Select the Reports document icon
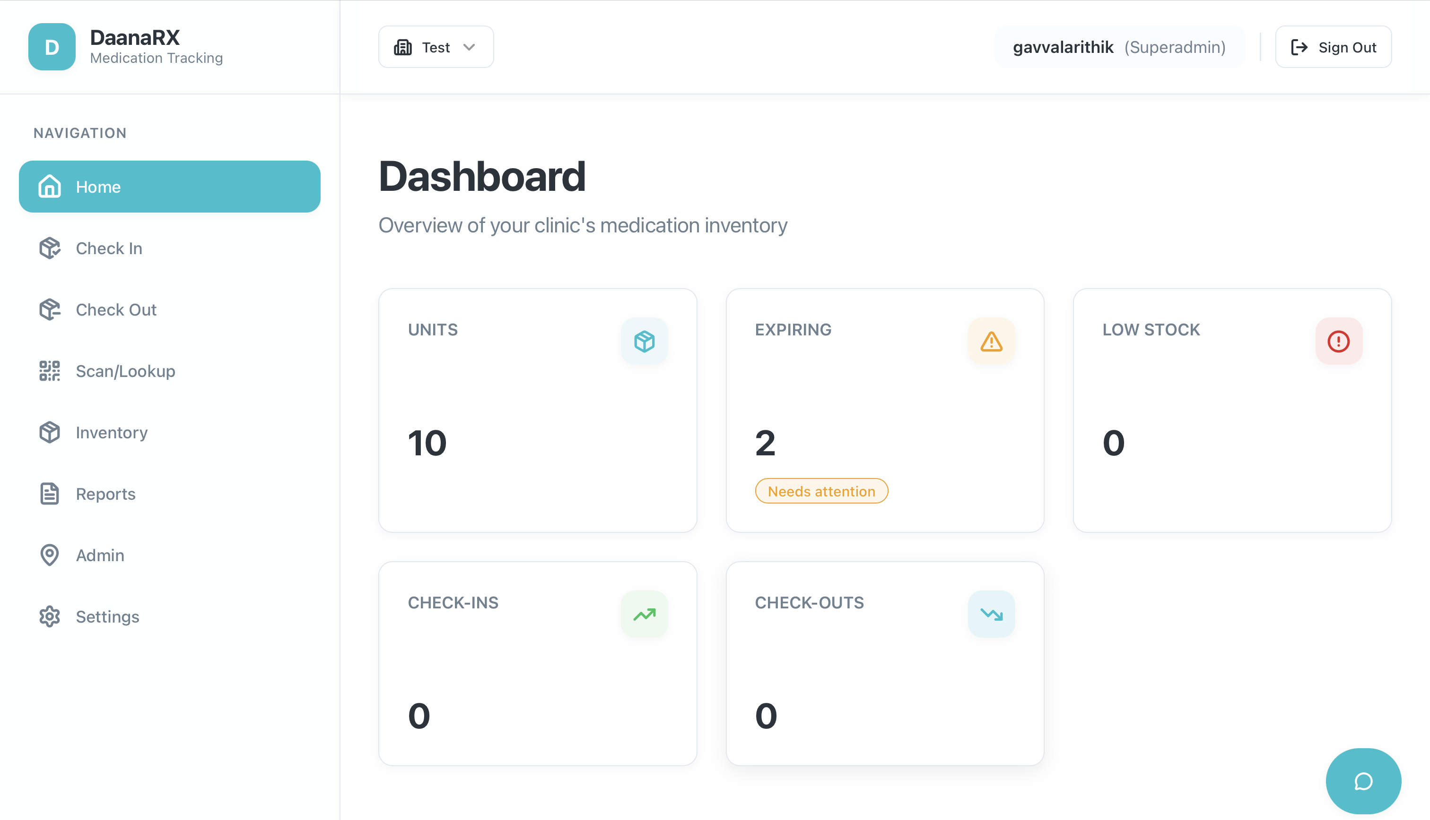1430x820 pixels. 50,493
